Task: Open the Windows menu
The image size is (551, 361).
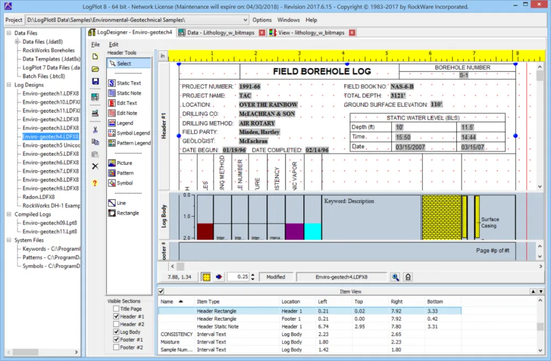Action: point(288,20)
